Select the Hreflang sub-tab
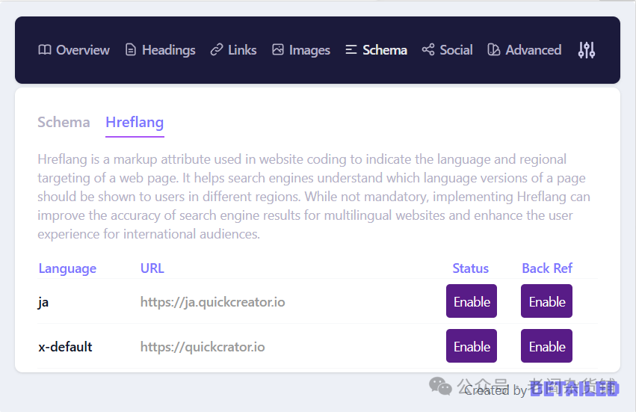 [x=135, y=122]
